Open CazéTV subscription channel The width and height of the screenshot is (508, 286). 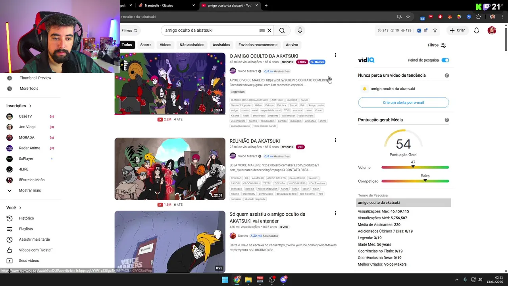25,116
